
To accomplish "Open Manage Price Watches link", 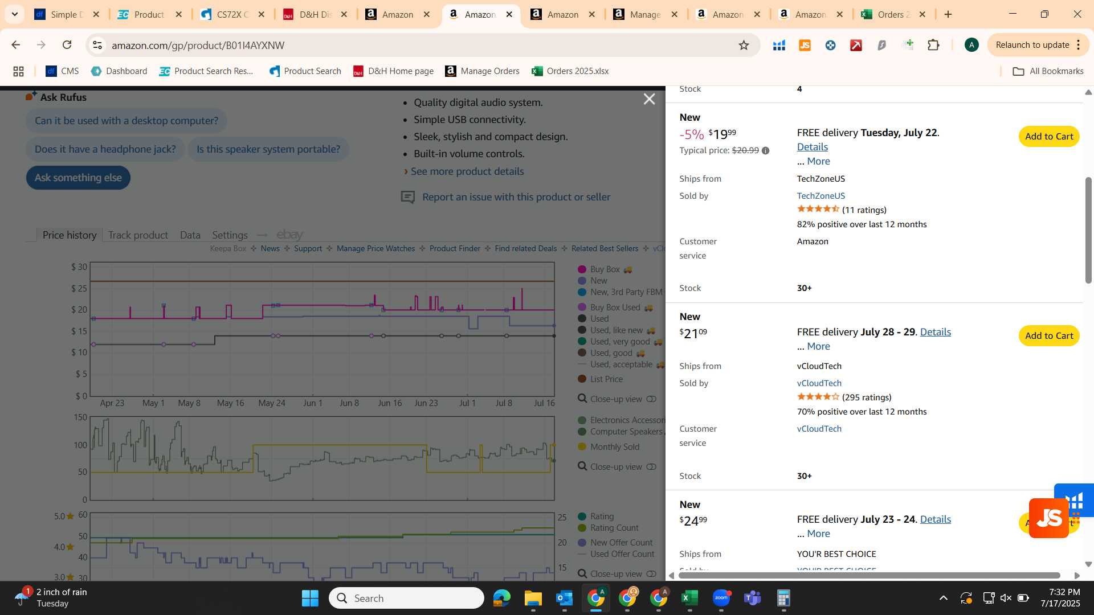I will click(x=375, y=249).
